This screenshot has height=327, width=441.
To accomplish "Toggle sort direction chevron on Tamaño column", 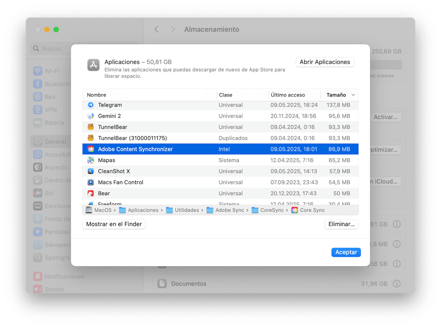I will click(x=353, y=95).
